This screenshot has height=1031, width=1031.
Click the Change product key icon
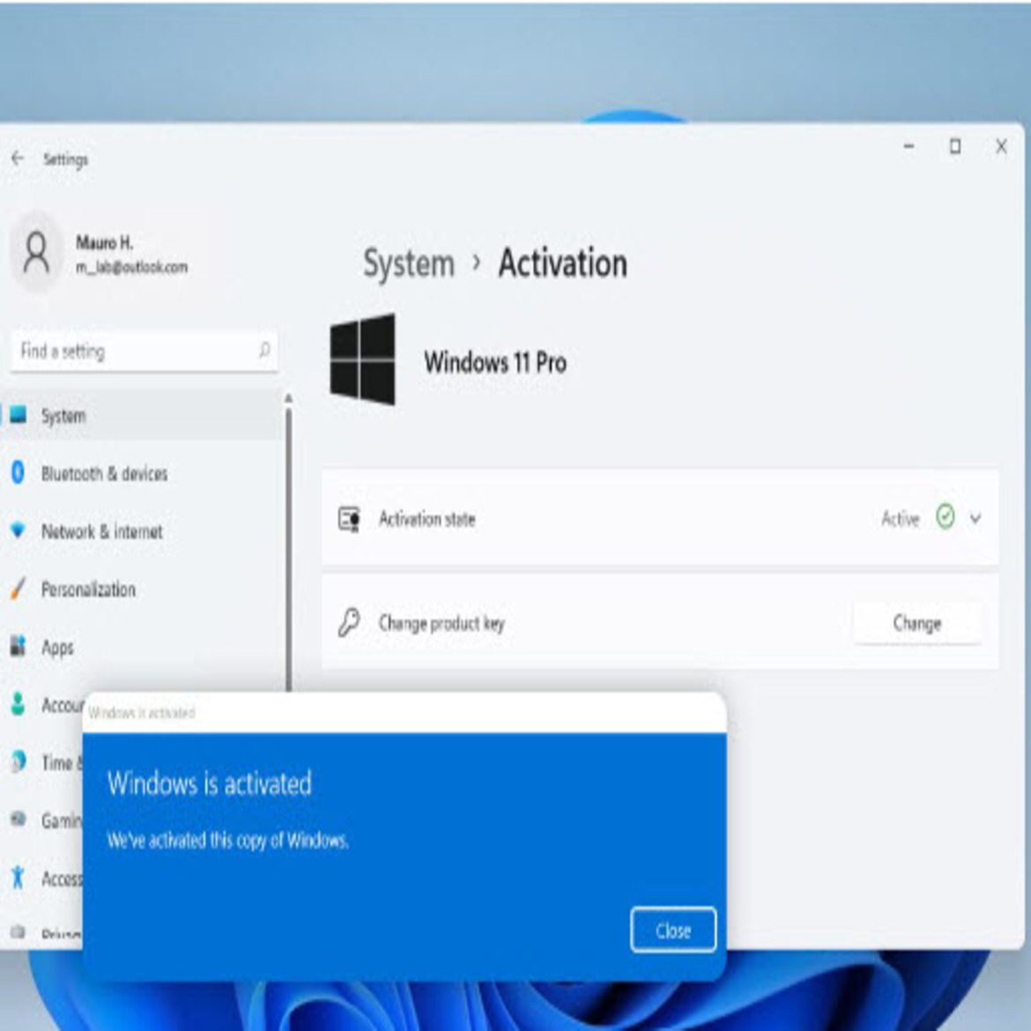click(349, 623)
